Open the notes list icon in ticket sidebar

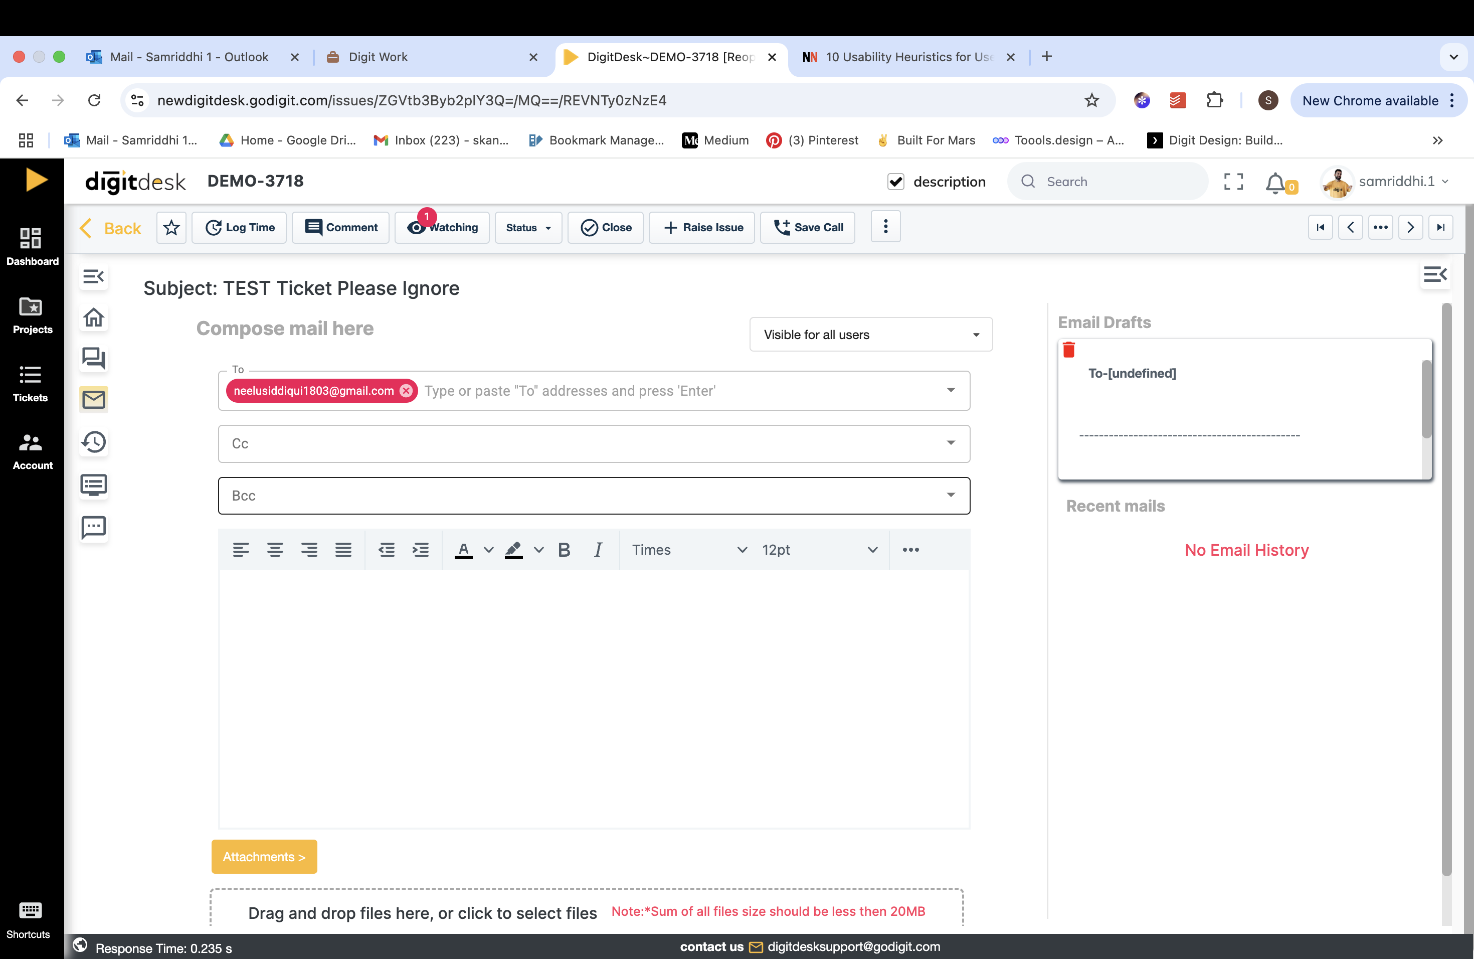pyautogui.click(x=94, y=485)
